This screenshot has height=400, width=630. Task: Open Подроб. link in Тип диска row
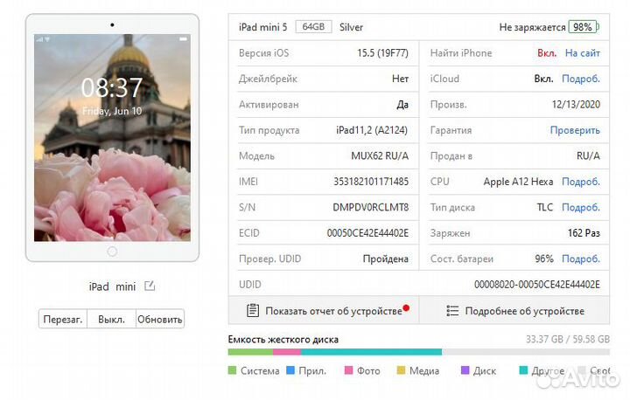[x=581, y=207]
